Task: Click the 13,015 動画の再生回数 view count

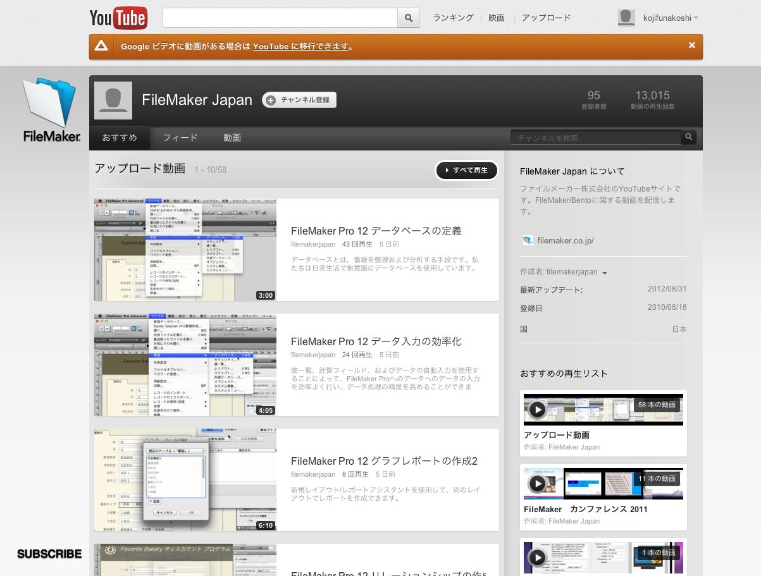Action: 653,100
